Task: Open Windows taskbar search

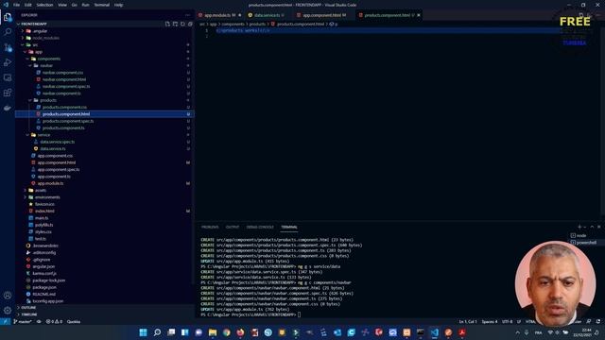Action: pos(157,332)
